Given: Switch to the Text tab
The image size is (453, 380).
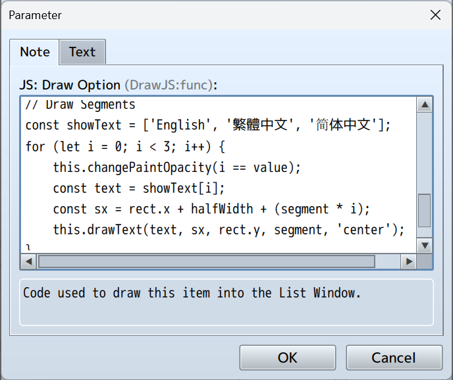Looking at the screenshot, I should [82, 52].
